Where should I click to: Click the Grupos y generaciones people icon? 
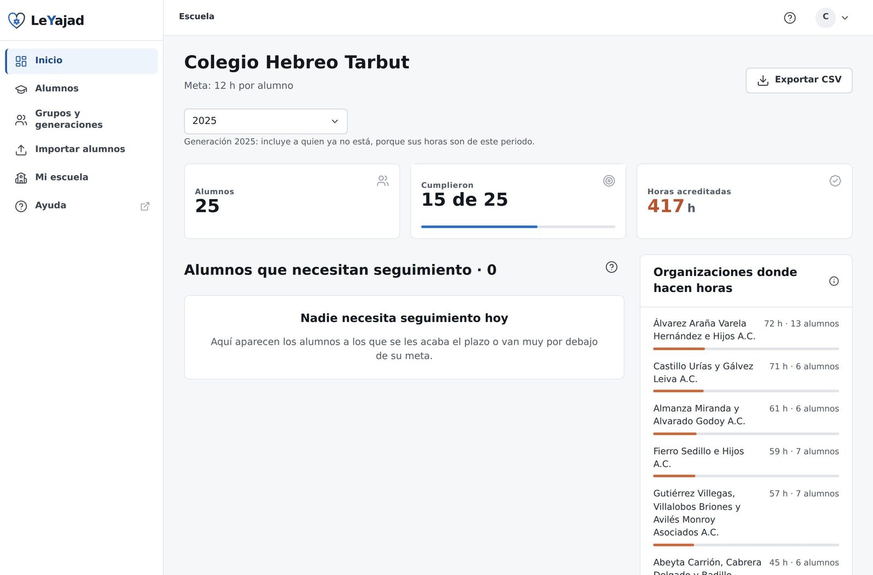pyautogui.click(x=21, y=120)
